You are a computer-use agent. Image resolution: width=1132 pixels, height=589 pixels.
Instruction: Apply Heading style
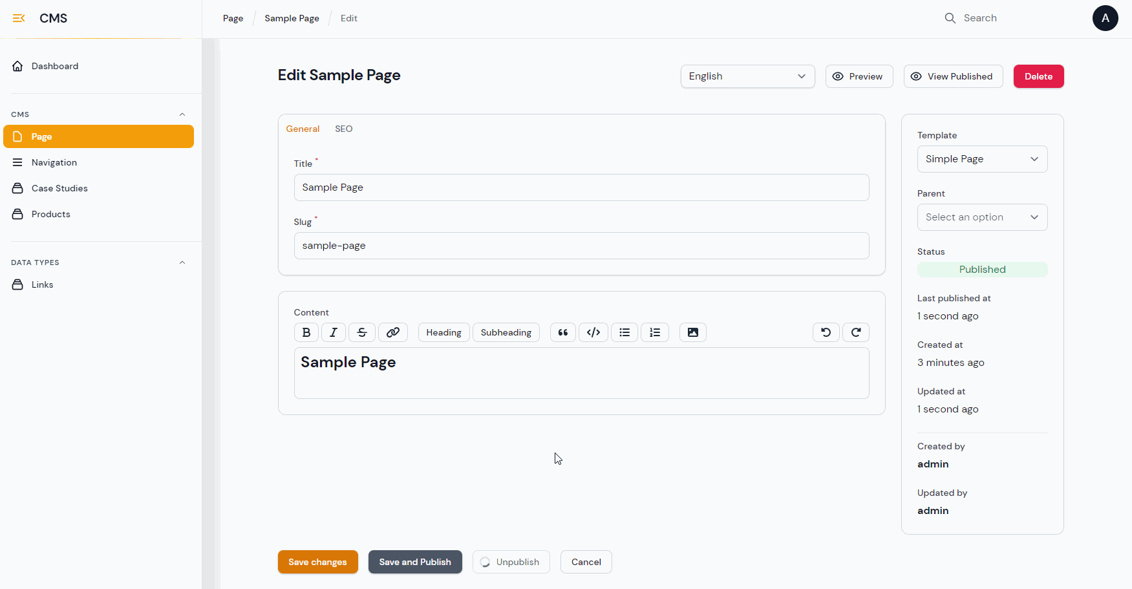pos(444,332)
